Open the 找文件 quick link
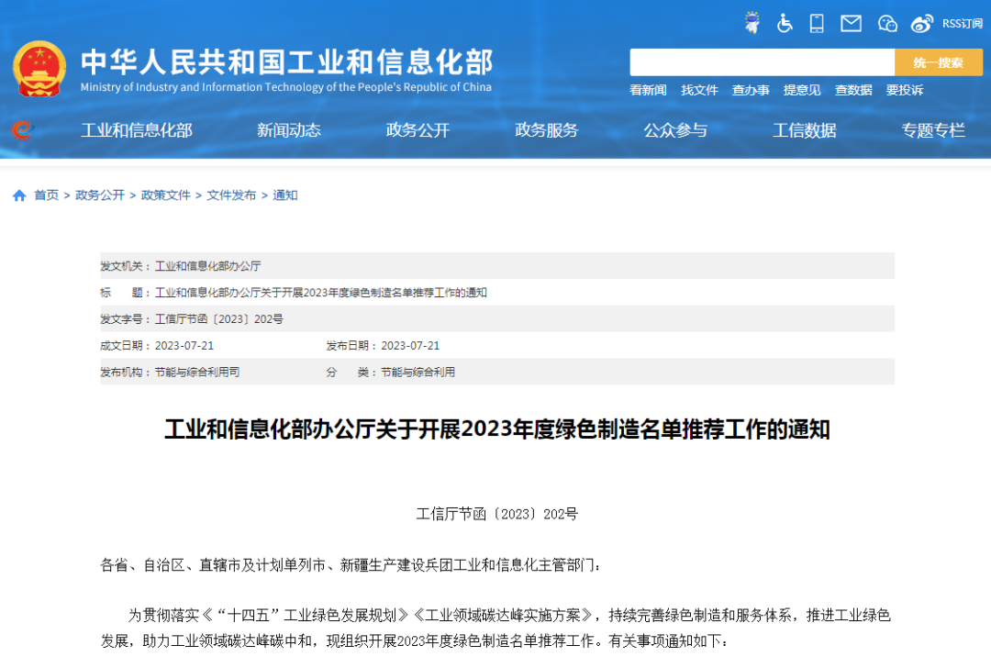 699,90
